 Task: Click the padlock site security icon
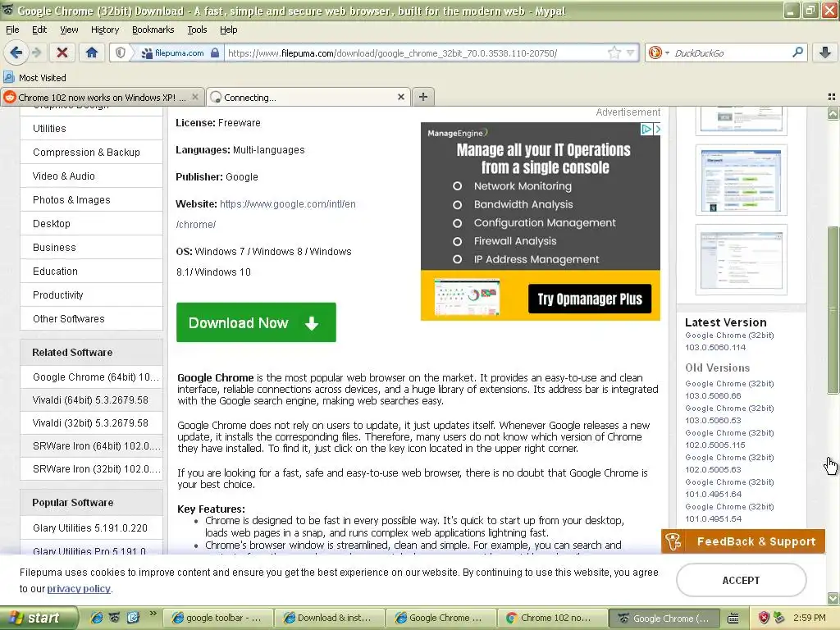coord(215,52)
